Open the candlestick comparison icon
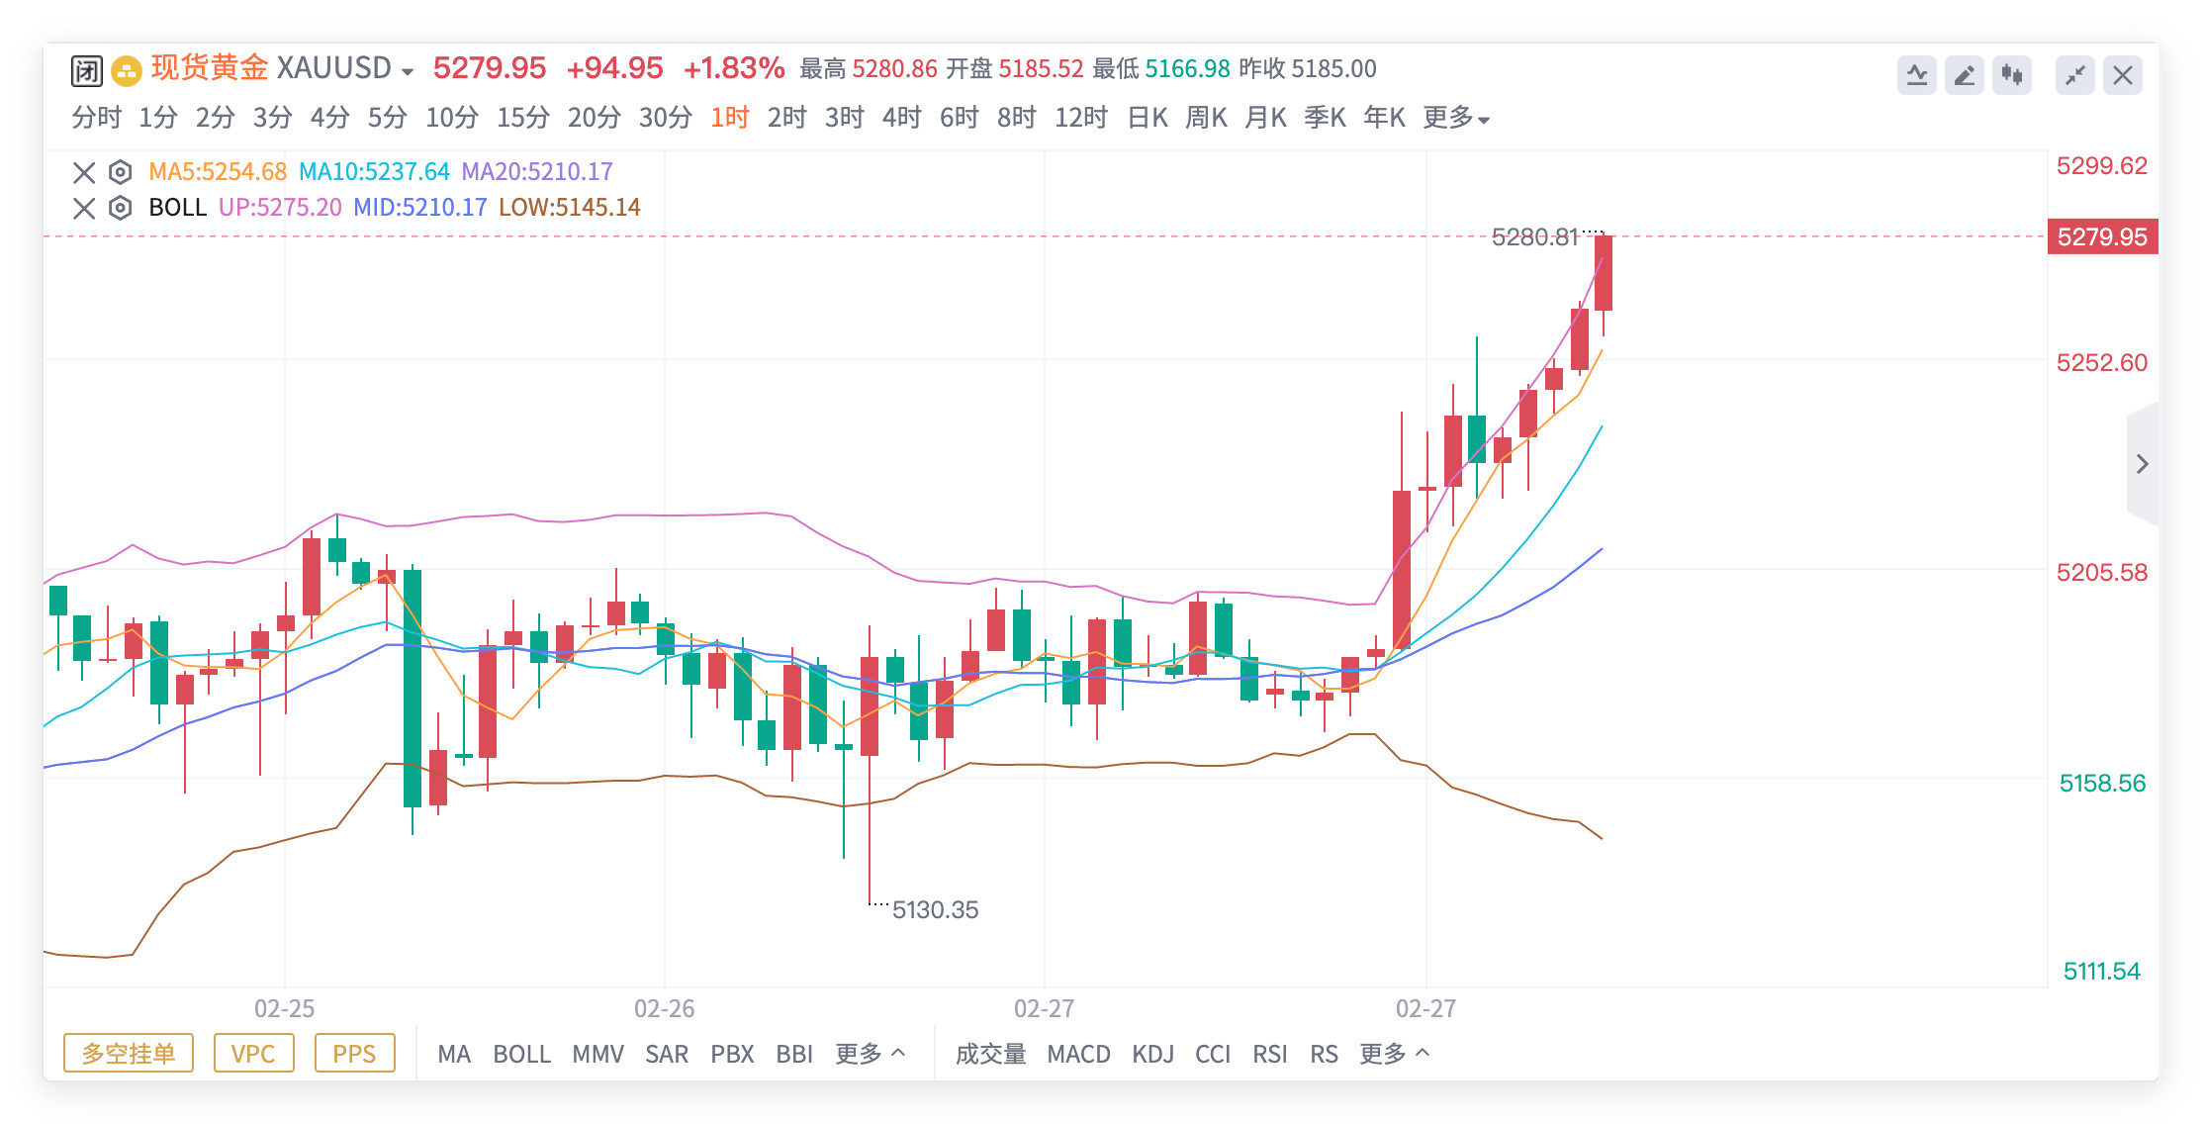This screenshot has height=1124, width=2204. click(x=2012, y=74)
